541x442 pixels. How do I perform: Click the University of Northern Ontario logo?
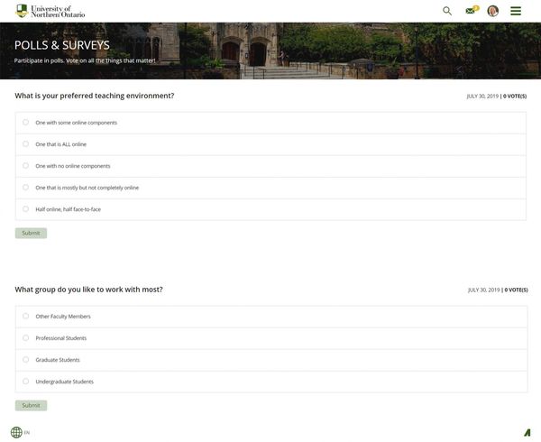coord(50,12)
